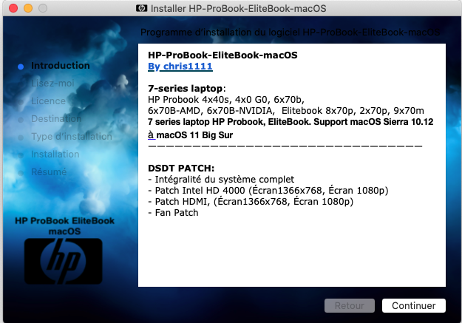Click the window title Installer HP-ProBook-EliteBook-macOS
Viewport: 462px width, 323px height.
coord(238,9)
